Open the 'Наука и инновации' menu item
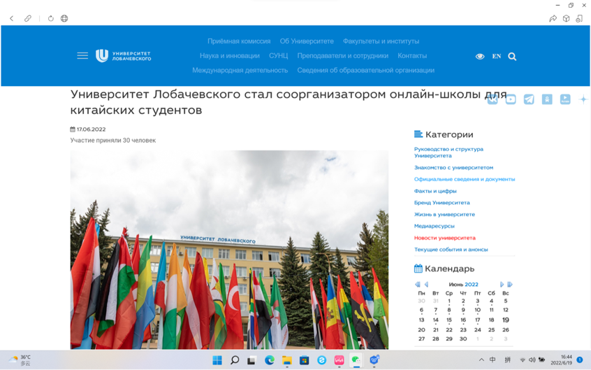 [229, 56]
